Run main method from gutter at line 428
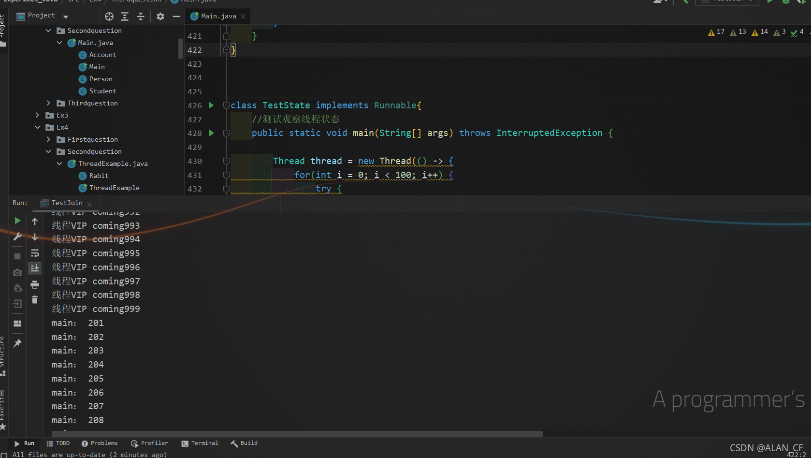 [211, 133]
